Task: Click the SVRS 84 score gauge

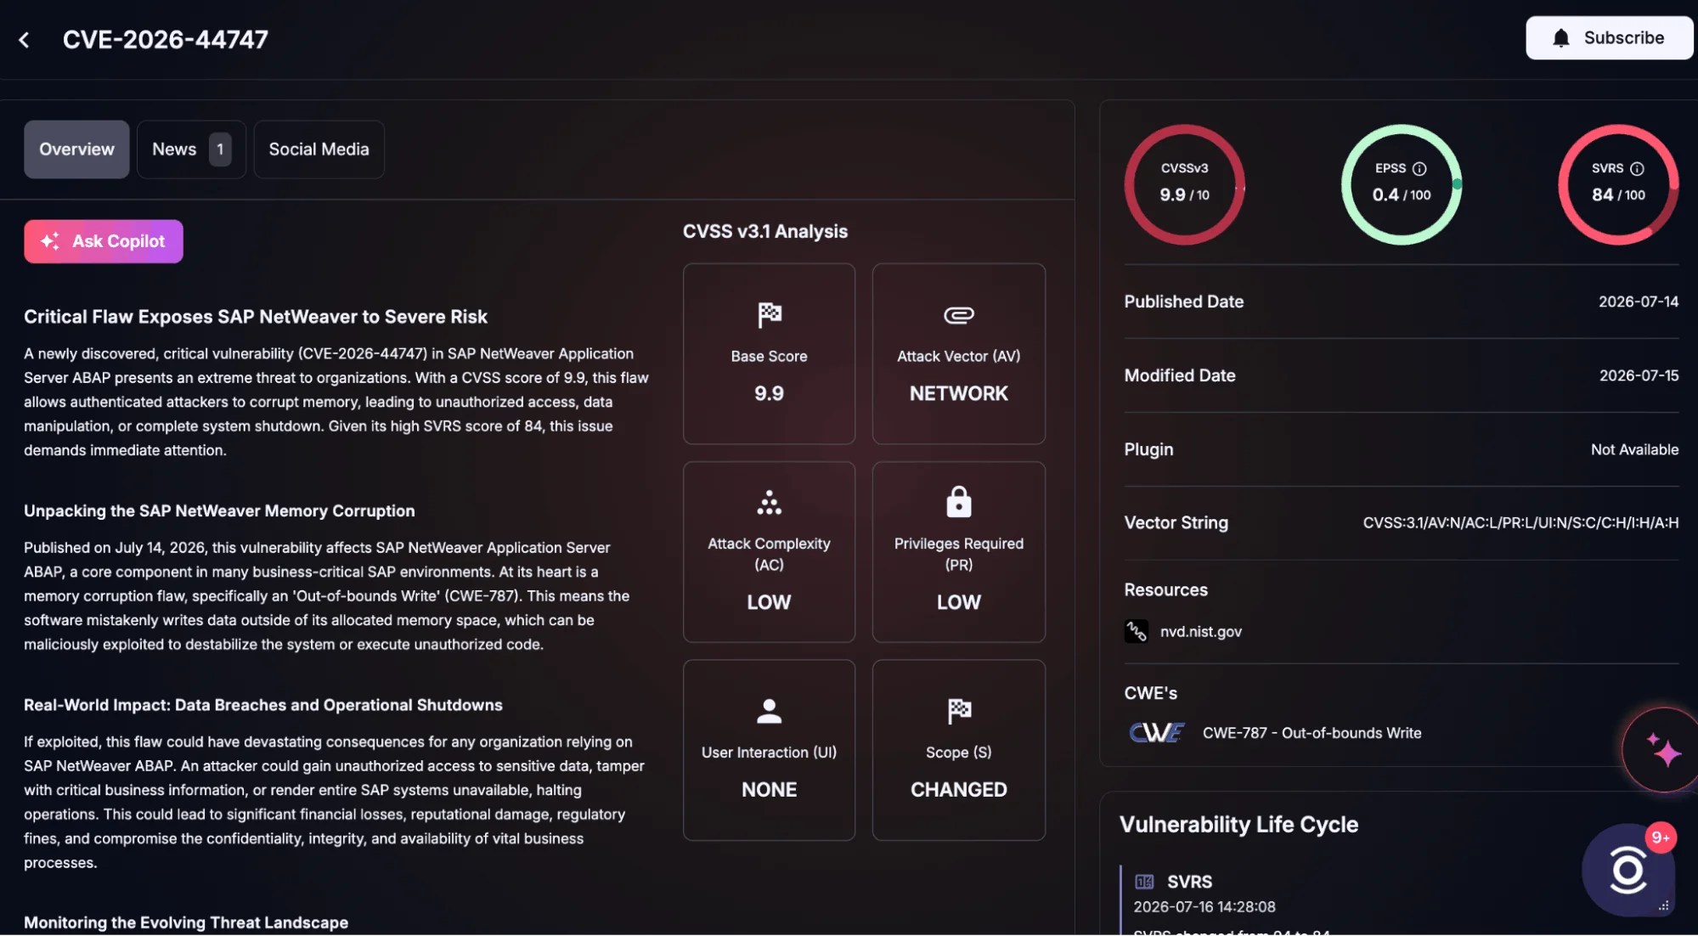Action: 1618,184
